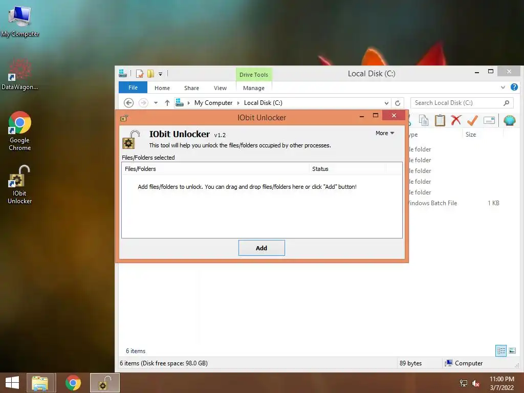Open Explorer Help question mark
This screenshot has width=524, height=393.
point(514,87)
